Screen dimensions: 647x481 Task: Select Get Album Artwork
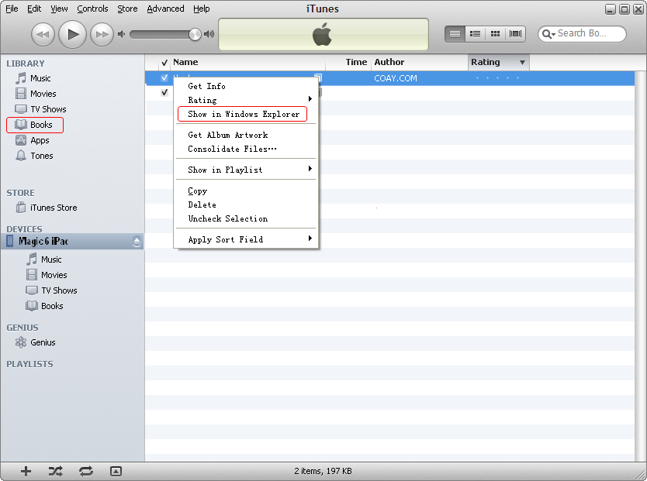click(246, 135)
